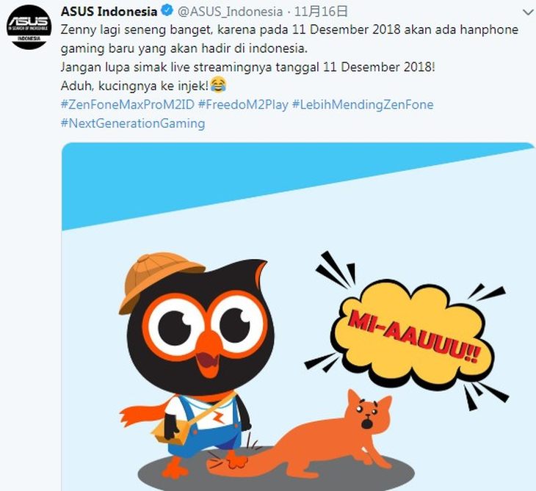Viewport: 536px width, 491px height.
Task: Click the blue verified badge icon
Action: click(167, 11)
